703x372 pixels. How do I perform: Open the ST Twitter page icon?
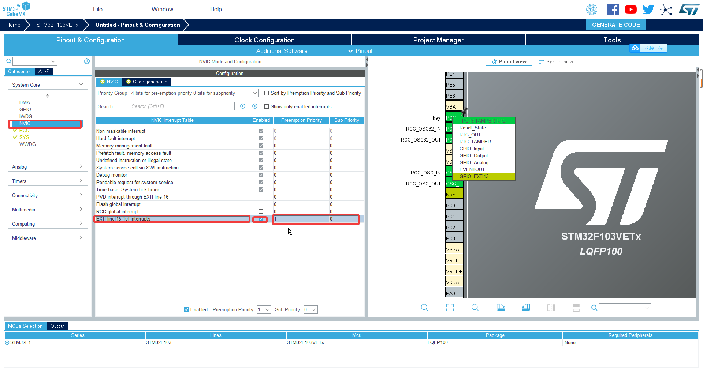pyautogui.click(x=648, y=10)
